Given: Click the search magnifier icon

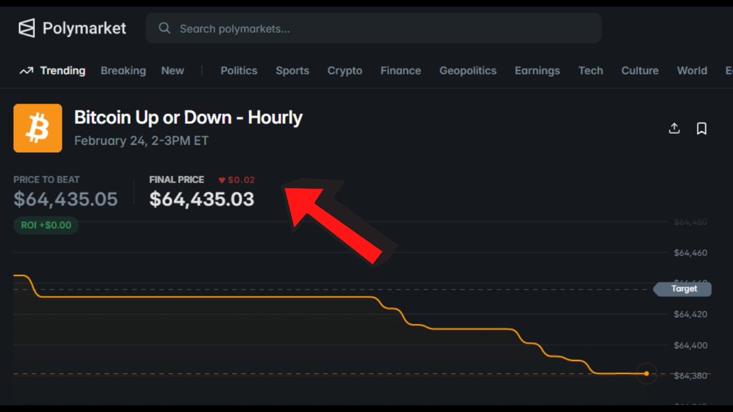Looking at the screenshot, I should tap(164, 28).
